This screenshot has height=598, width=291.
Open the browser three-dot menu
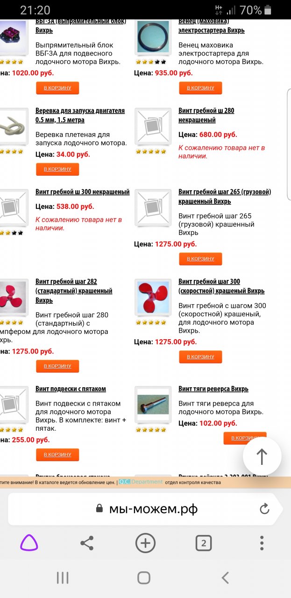[262, 543]
